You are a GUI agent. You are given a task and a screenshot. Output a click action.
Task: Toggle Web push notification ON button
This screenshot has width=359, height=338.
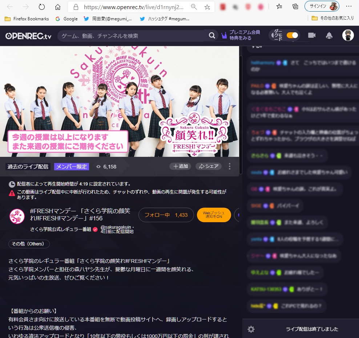(214, 215)
